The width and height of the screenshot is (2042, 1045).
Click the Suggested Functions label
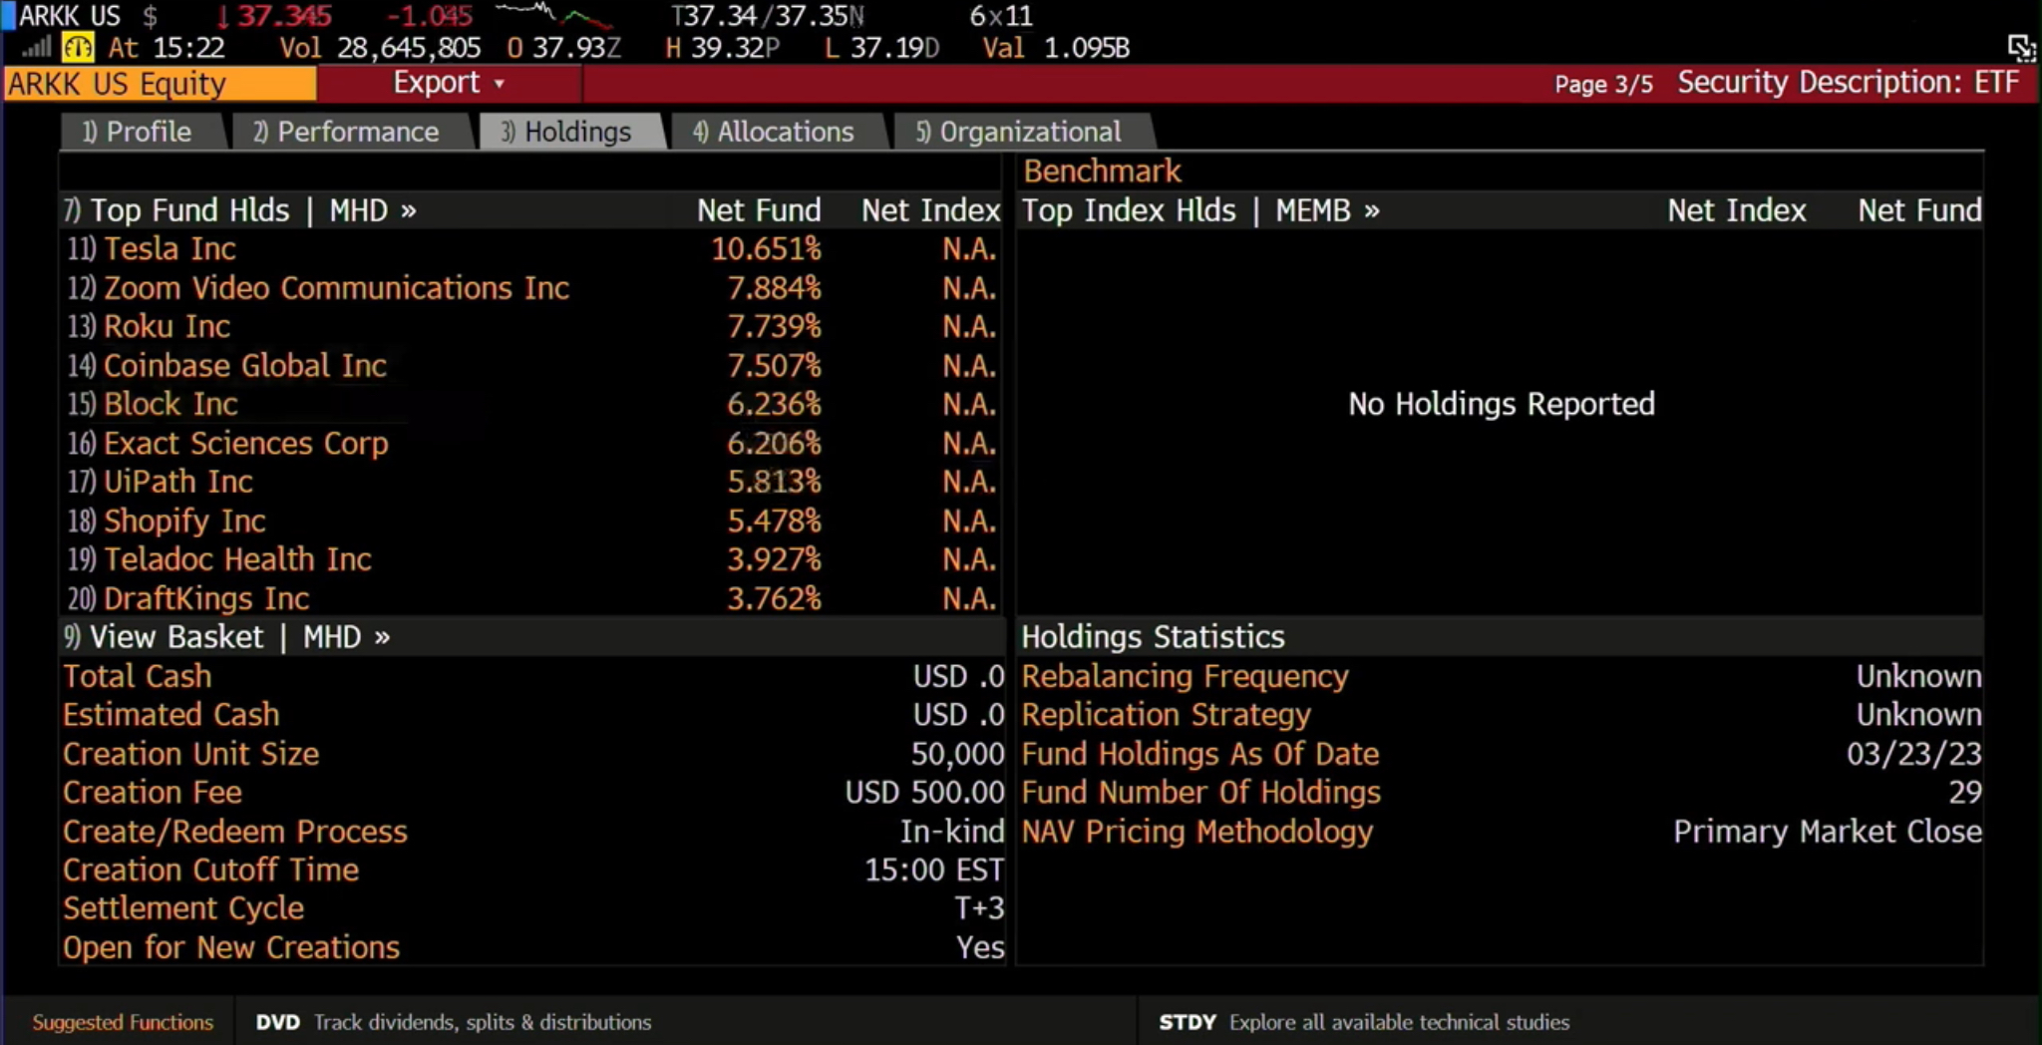123,1023
